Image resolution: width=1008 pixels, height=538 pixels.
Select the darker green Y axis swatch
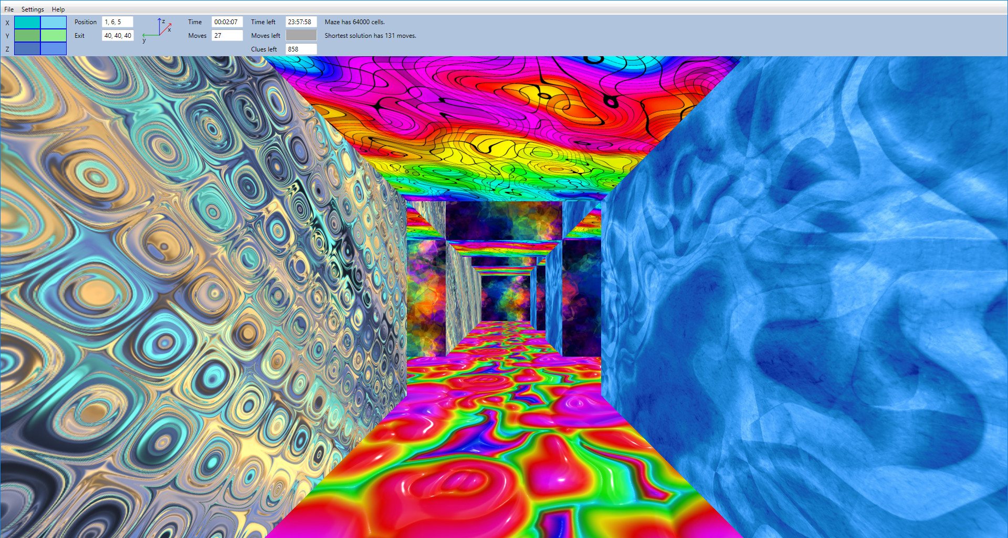[26, 36]
